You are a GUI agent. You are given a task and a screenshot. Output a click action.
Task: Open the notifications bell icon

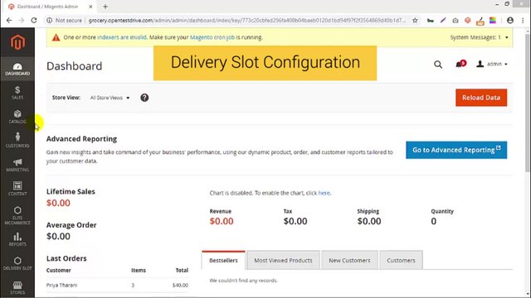click(x=460, y=64)
